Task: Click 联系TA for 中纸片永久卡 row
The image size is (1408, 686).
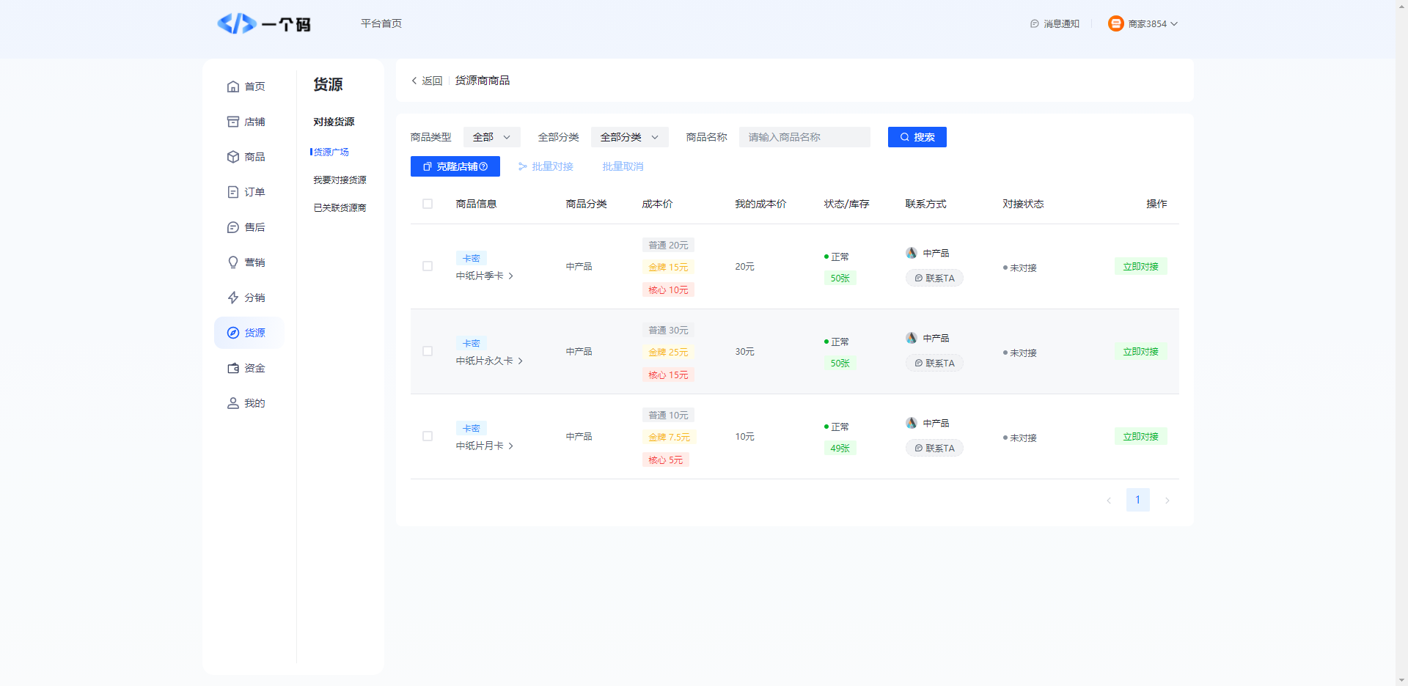Action: coord(935,364)
